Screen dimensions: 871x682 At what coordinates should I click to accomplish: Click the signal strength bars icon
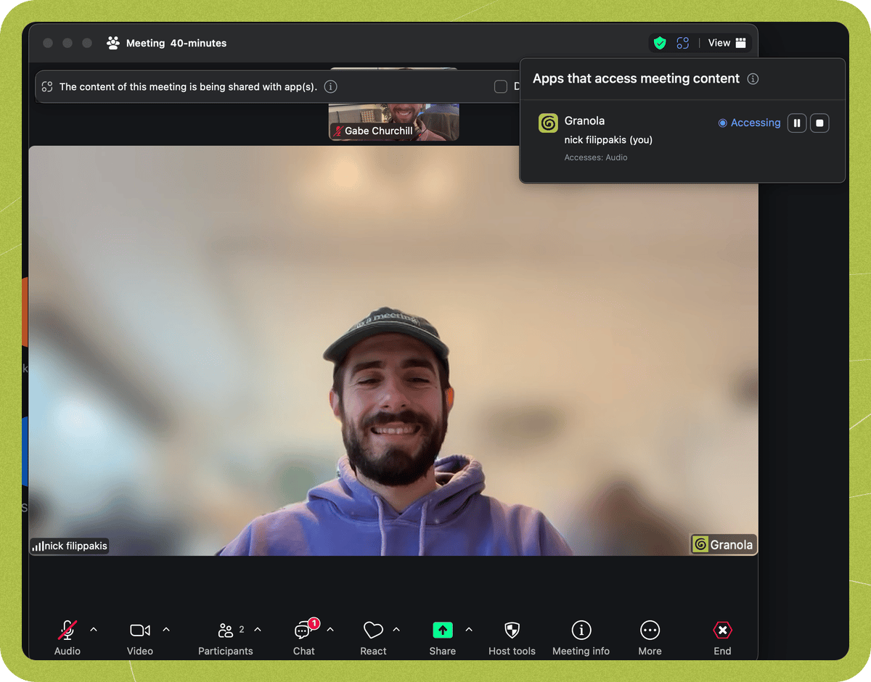38,546
